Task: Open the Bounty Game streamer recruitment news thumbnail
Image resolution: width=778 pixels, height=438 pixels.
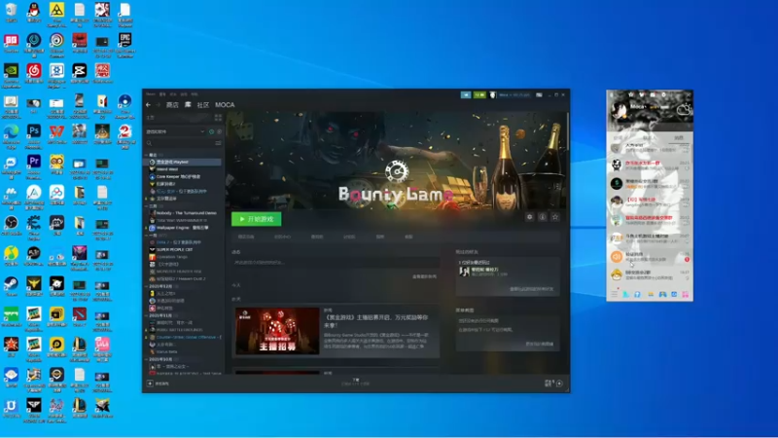Action: (x=277, y=331)
